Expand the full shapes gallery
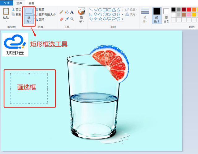 pos(123,19)
